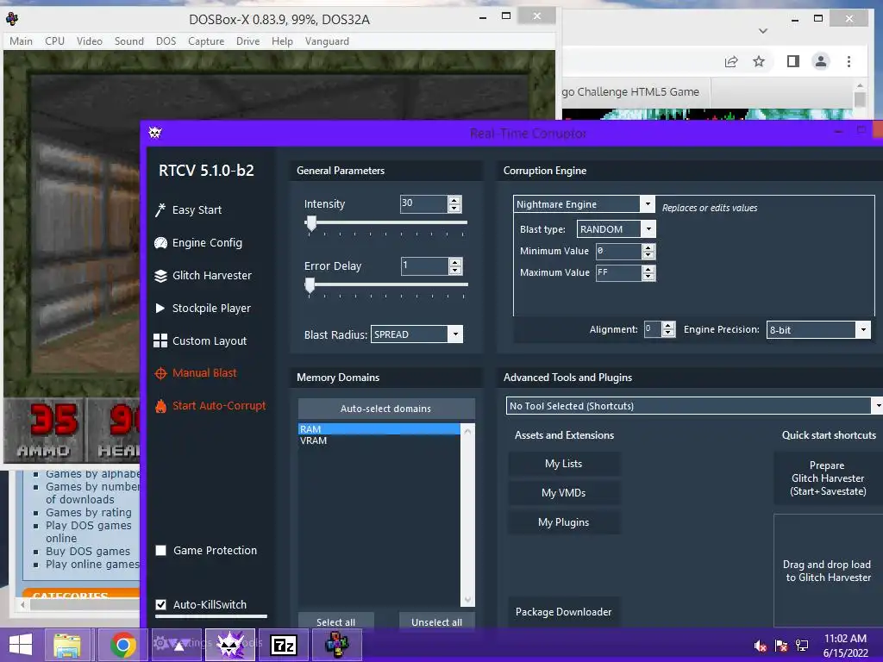Click Prepare Glitch Harvester shortcut

tap(827, 478)
